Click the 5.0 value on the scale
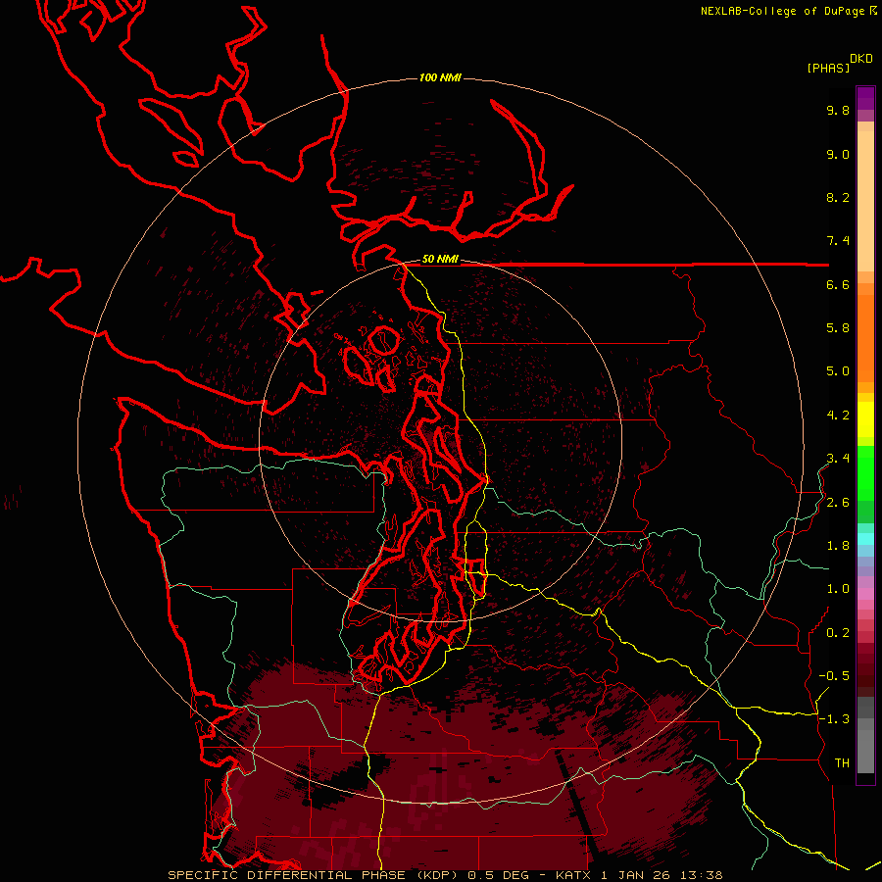This screenshot has width=882, height=882. click(838, 371)
